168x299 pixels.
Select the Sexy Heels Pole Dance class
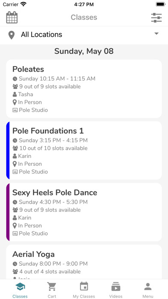tap(84, 212)
